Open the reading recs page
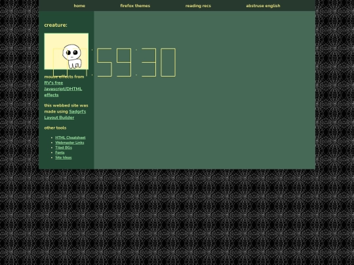 [x=198, y=6]
